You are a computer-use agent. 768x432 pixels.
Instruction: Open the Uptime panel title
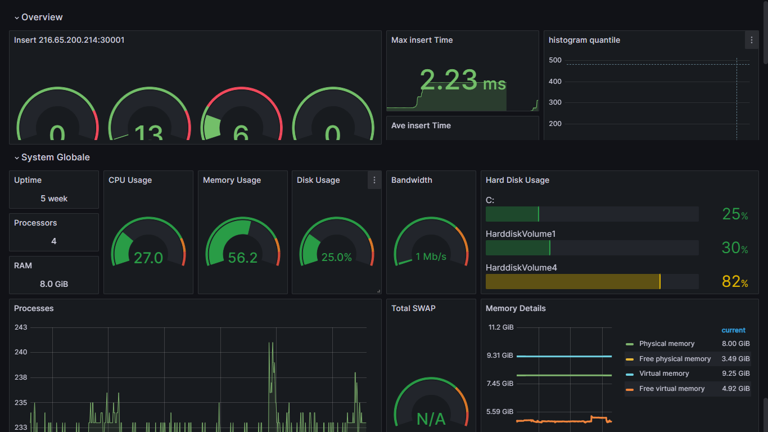click(28, 180)
